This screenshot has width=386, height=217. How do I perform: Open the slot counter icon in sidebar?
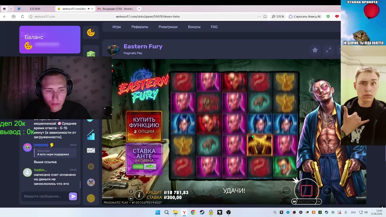[91, 150]
